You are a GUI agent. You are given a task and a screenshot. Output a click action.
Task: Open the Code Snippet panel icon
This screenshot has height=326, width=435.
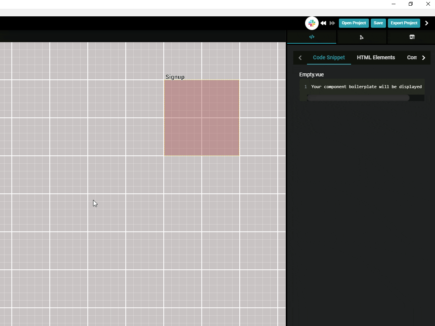tap(312, 37)
